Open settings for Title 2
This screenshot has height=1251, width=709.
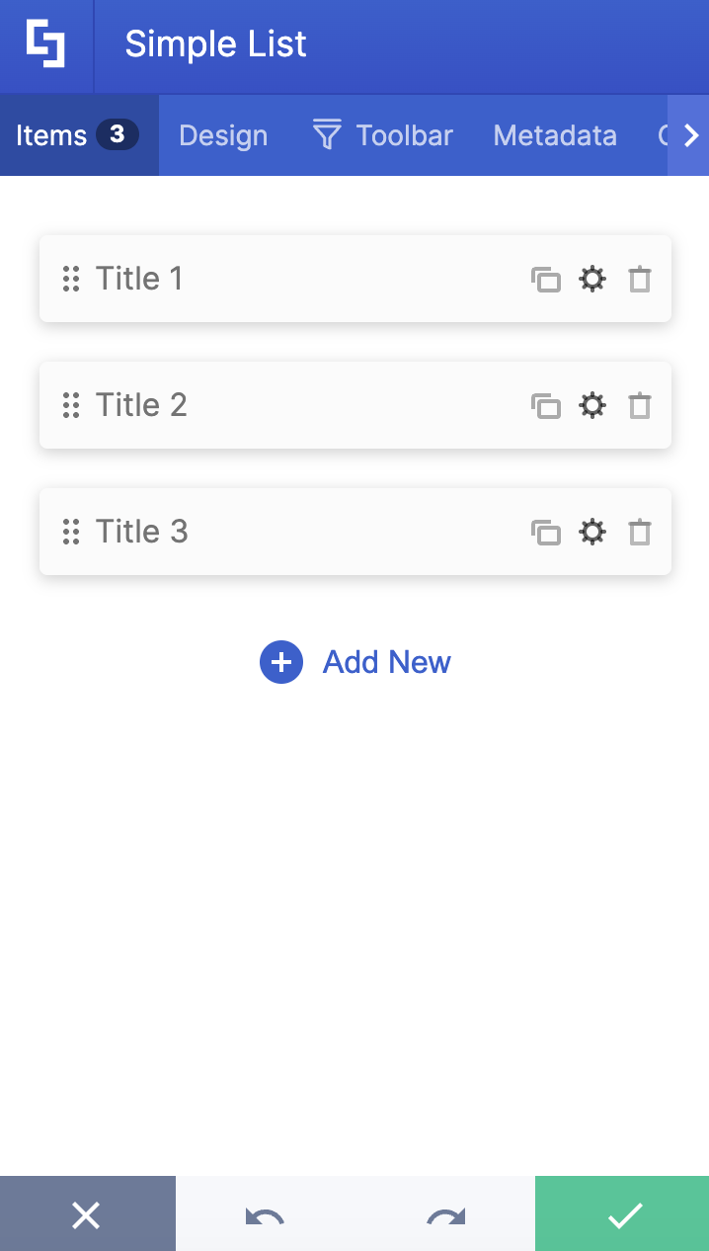tap(592, 405)
